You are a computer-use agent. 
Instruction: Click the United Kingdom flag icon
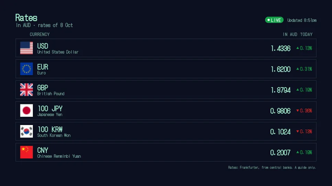pyautogui.click(x=27, y=90)
